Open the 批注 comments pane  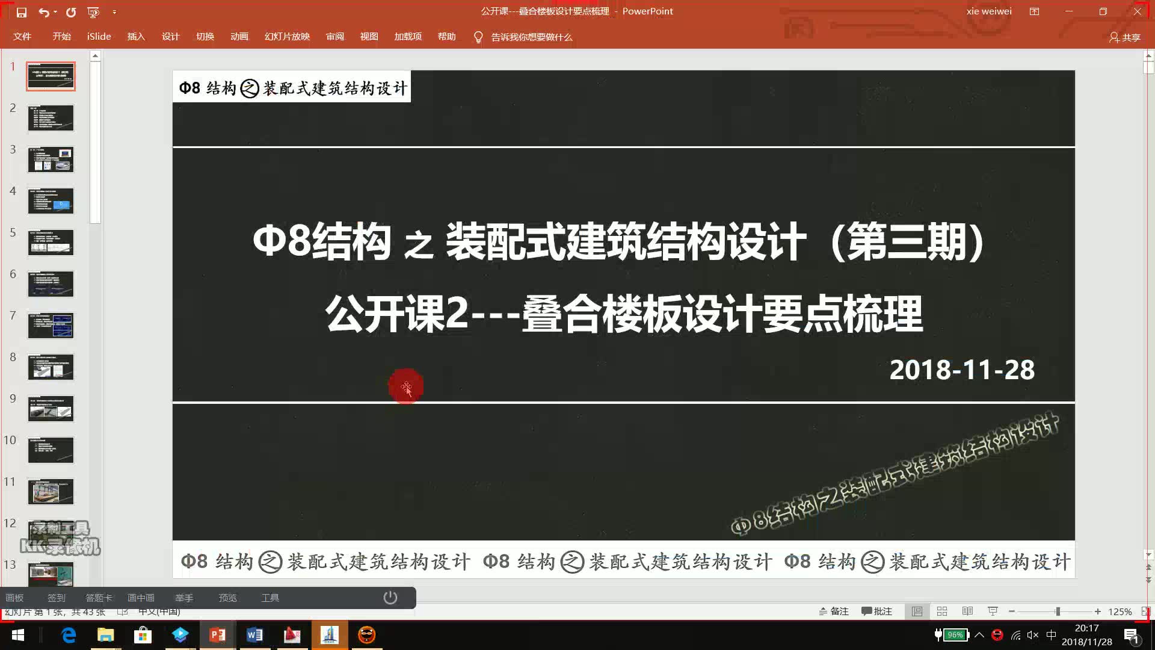[876, 611]
